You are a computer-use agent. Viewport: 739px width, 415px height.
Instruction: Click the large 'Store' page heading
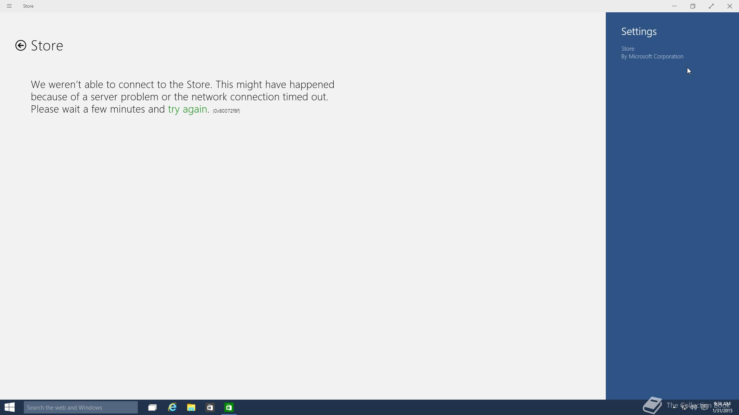[x=47, y=46]
